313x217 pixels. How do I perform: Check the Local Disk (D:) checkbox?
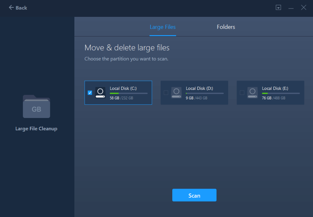pyautogui.click(x=166, y=93)
